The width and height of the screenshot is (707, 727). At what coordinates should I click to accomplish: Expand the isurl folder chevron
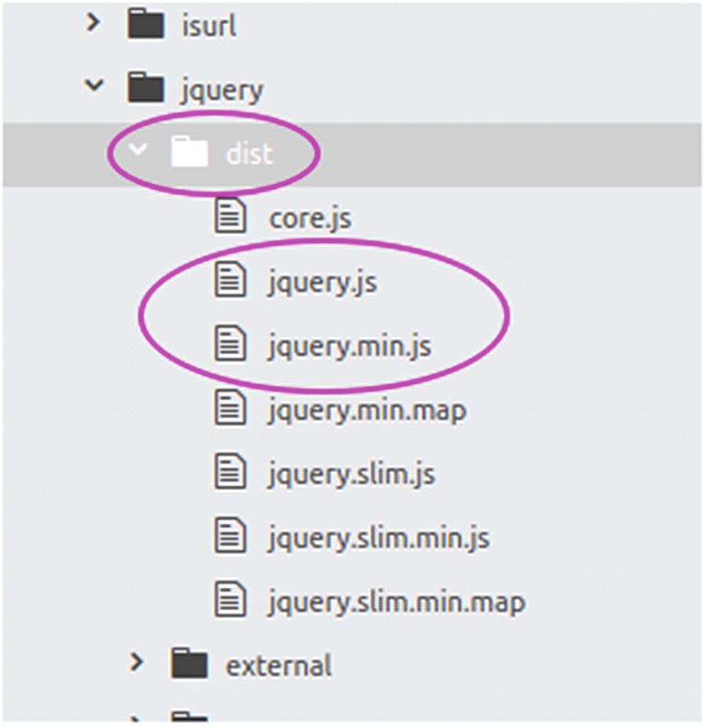pyautogui.click(x=93, y=22)
